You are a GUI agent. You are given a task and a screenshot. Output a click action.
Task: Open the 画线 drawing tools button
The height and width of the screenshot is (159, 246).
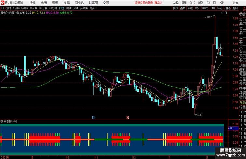(x=205, y=8)
